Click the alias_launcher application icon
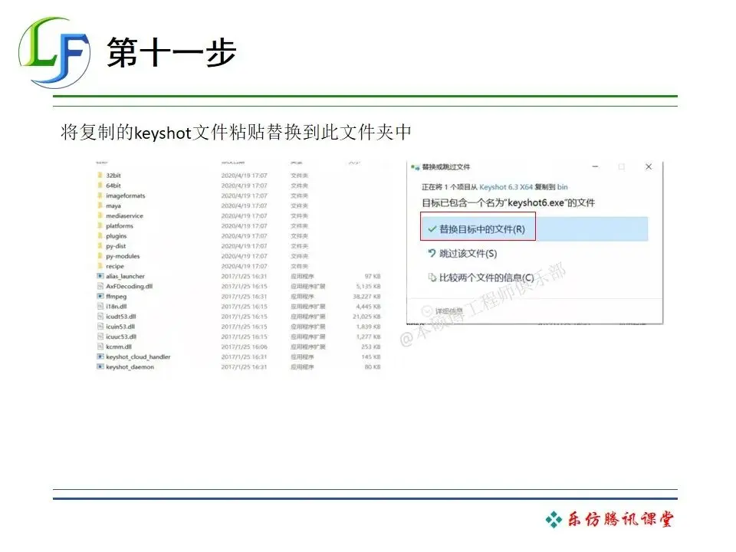 [x=100, y=276]
